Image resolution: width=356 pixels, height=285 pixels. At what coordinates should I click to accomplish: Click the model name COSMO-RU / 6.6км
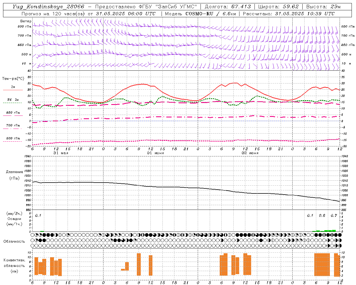pos(211,14)
